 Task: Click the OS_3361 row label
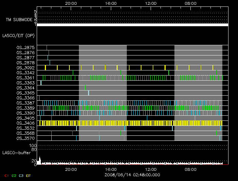point(26,78)
